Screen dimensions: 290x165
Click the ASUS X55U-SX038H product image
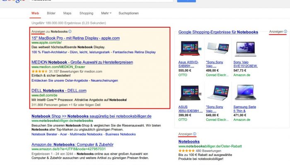190,93
